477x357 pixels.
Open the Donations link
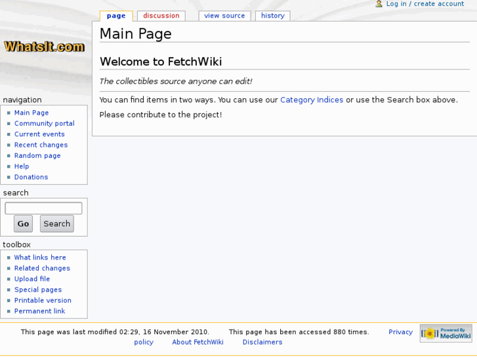point(31,177)
